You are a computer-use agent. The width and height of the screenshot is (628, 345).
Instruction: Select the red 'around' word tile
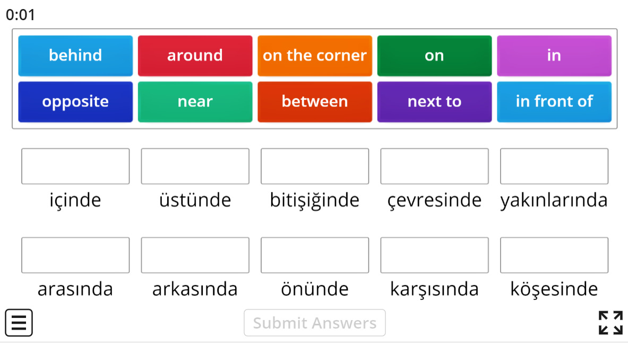click(x=195, y=55)
